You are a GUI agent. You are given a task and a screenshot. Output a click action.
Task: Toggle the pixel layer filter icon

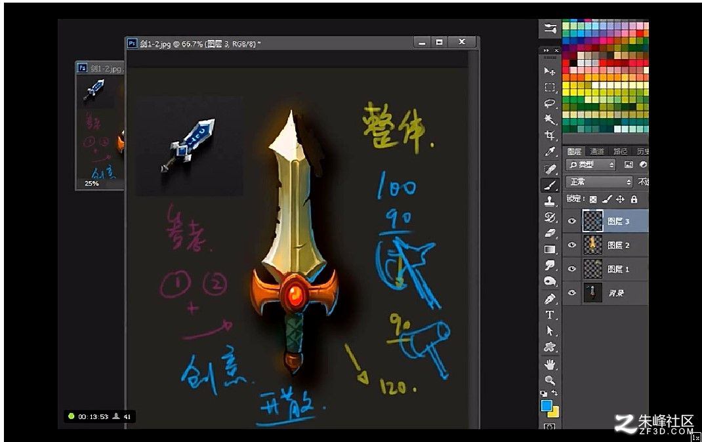(x=629, y=165)
